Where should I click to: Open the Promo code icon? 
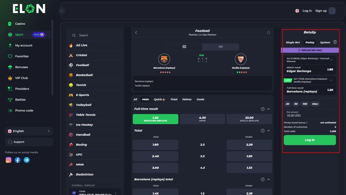point(10,111)
